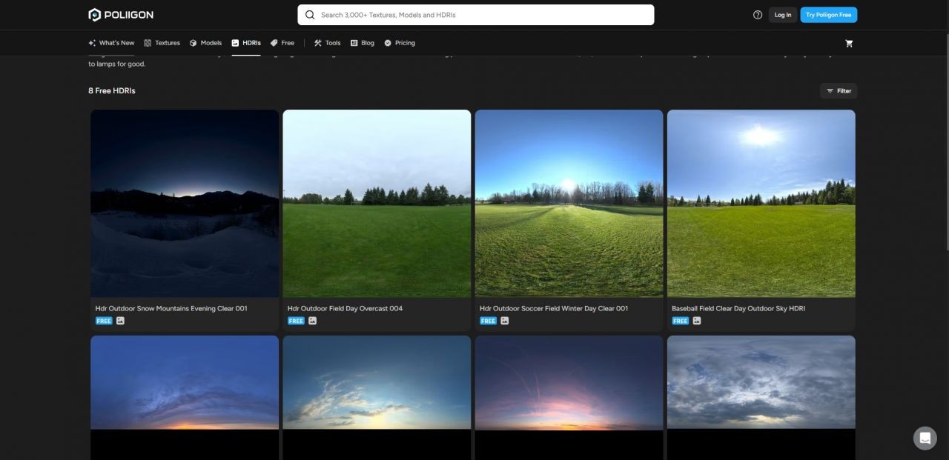Click image icon under Soccer Field Winter HDRI

tap(504, 321)
